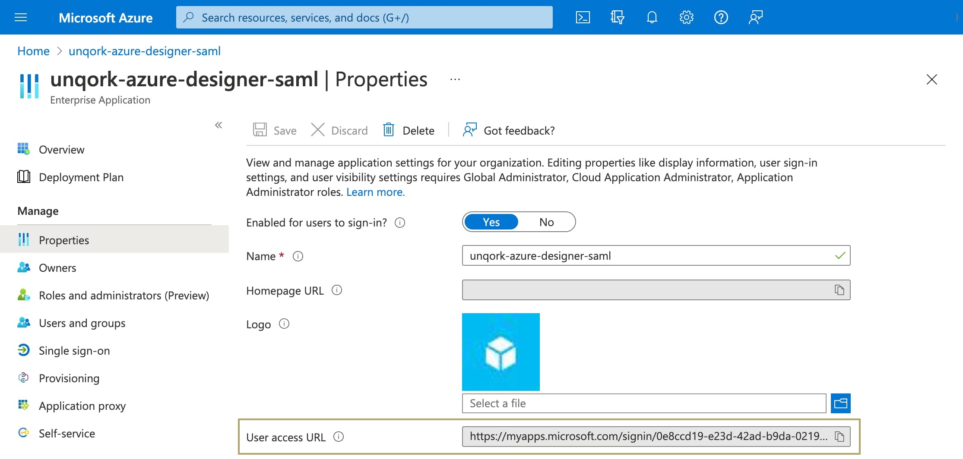
Task: Click the Delete toolbar button
Action: (409, 130)
